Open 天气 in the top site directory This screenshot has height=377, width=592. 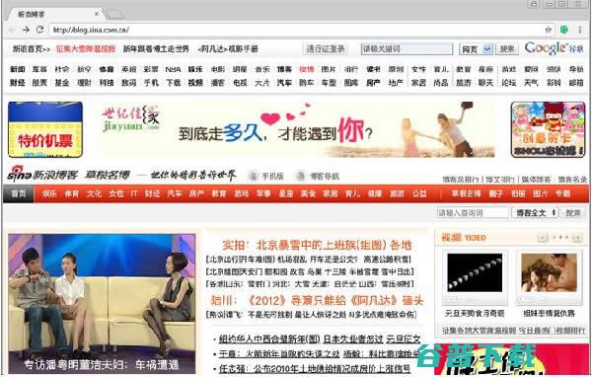531,82
